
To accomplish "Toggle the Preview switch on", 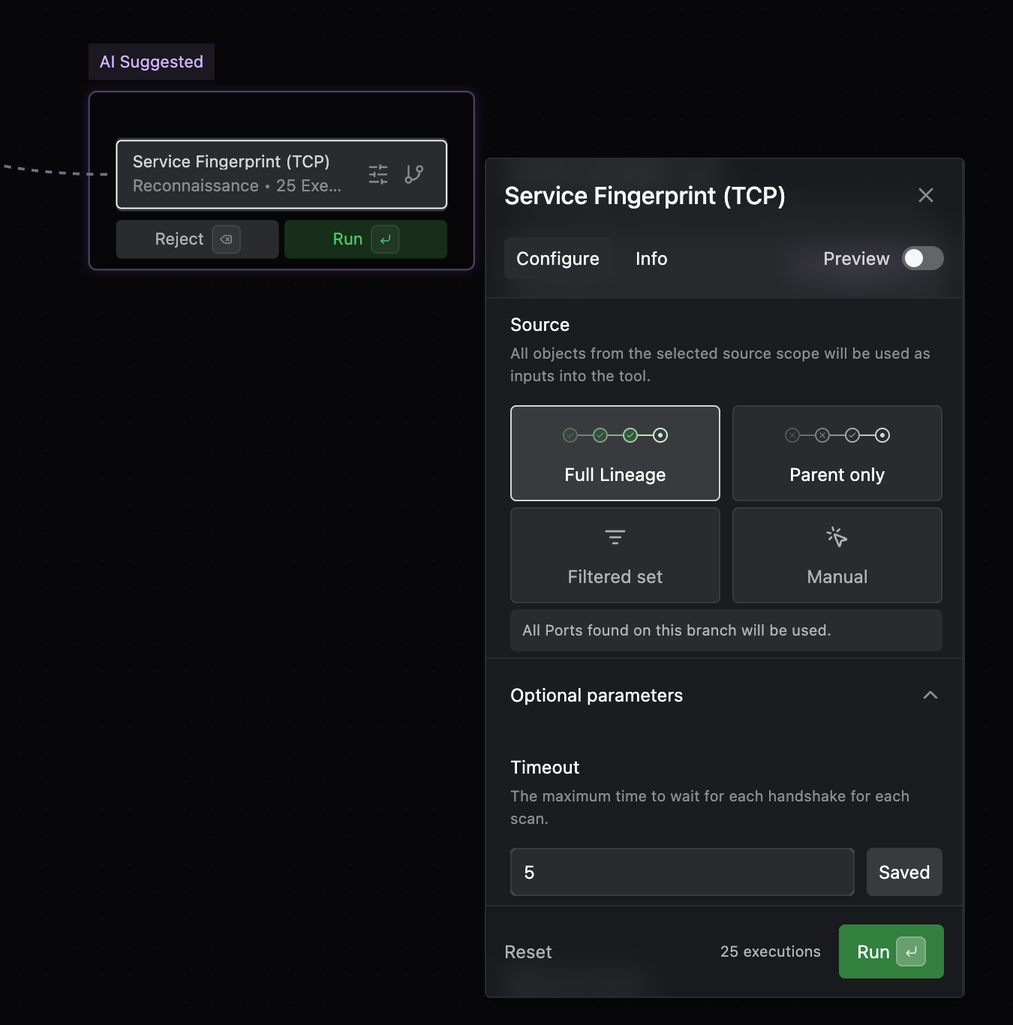I will (922, 258).
